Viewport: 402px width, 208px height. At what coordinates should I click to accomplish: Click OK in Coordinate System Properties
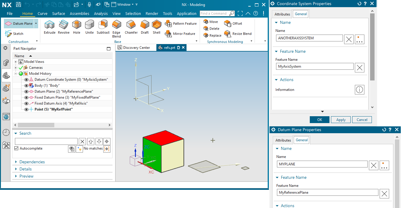(x=320, y=120)
